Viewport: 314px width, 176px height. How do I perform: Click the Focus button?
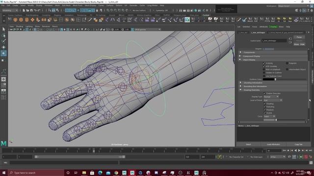pos(299,37)
